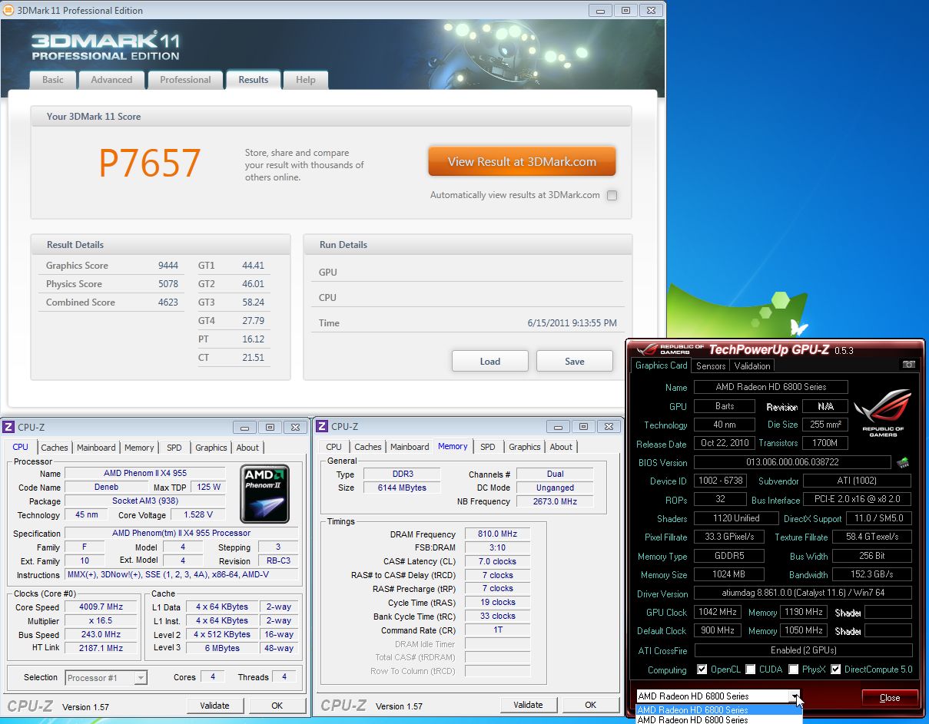
Task: Toggle the DirectCompute 5.0 checkbox
Action: [836, 669]
